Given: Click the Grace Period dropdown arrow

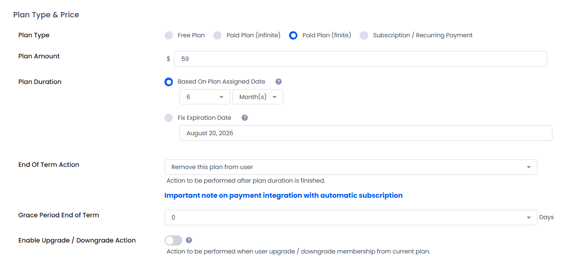Looking at the screenshot, I should click(x=529, y=218).
